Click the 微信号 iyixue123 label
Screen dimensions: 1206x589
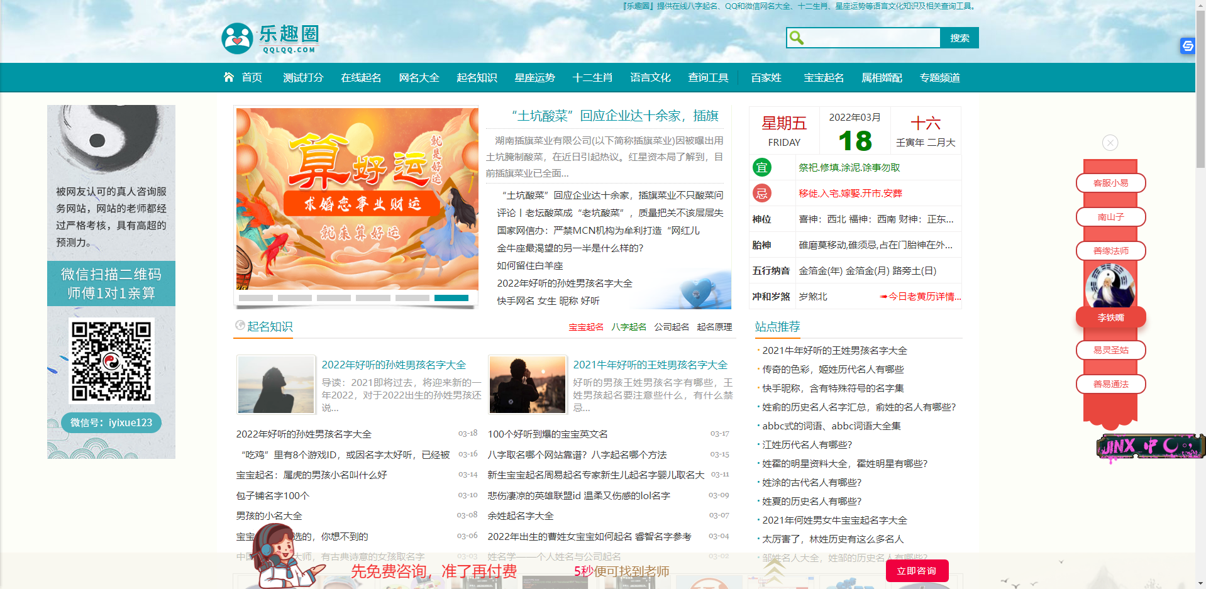111,422
